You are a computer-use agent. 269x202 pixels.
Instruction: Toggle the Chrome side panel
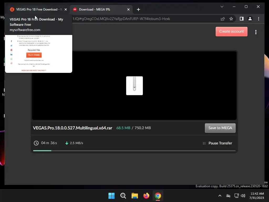(242, 19)
